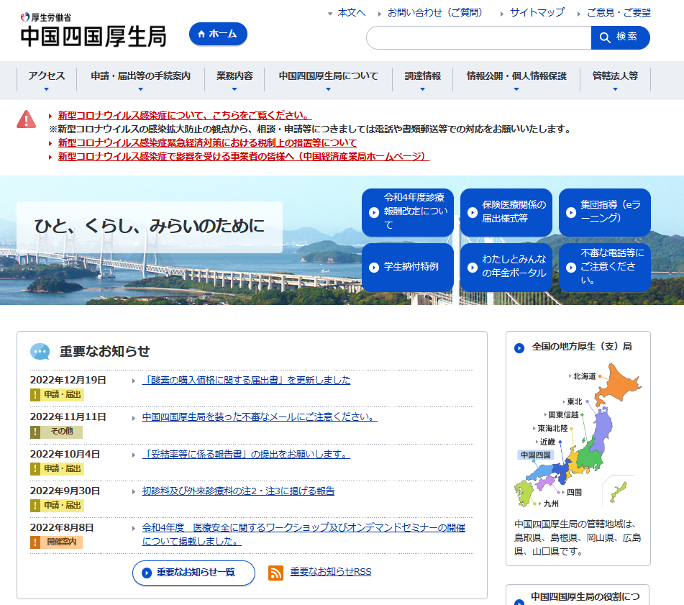This screenshot has width=684, height=605.
Task: Expand the 業務内容 navigation dropdown
Action: point(233,78)
